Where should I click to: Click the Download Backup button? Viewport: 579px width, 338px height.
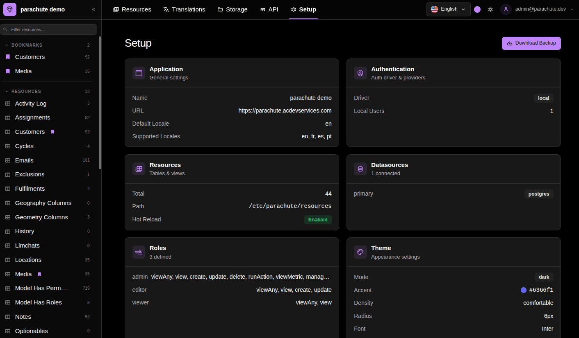[x=531, y=43]
